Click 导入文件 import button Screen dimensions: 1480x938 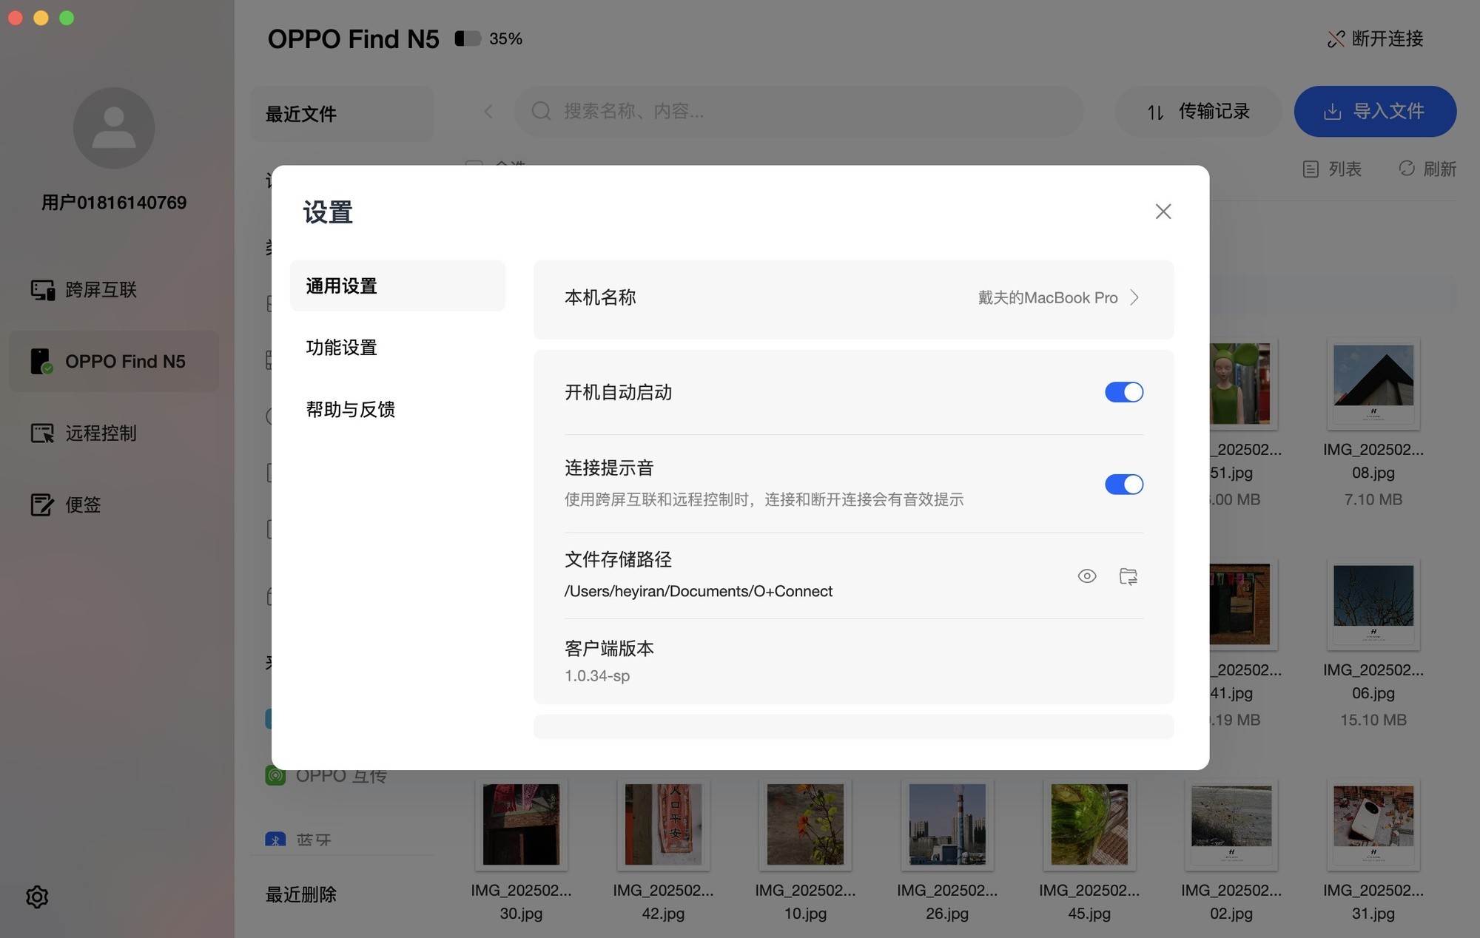coord(1375,111)
